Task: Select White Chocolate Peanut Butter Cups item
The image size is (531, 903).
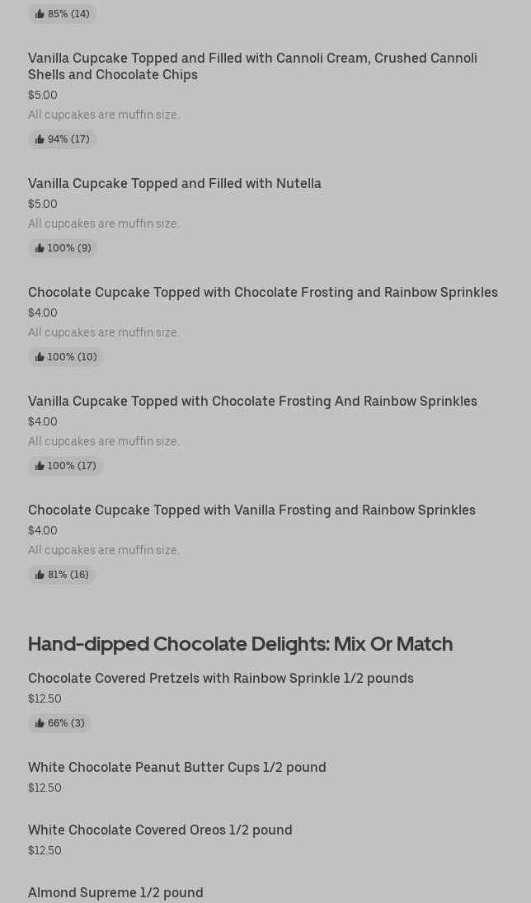Action: (x=176, y=767)
